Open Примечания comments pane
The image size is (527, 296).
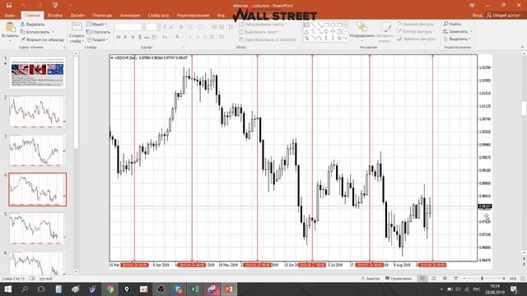(399, 279)
